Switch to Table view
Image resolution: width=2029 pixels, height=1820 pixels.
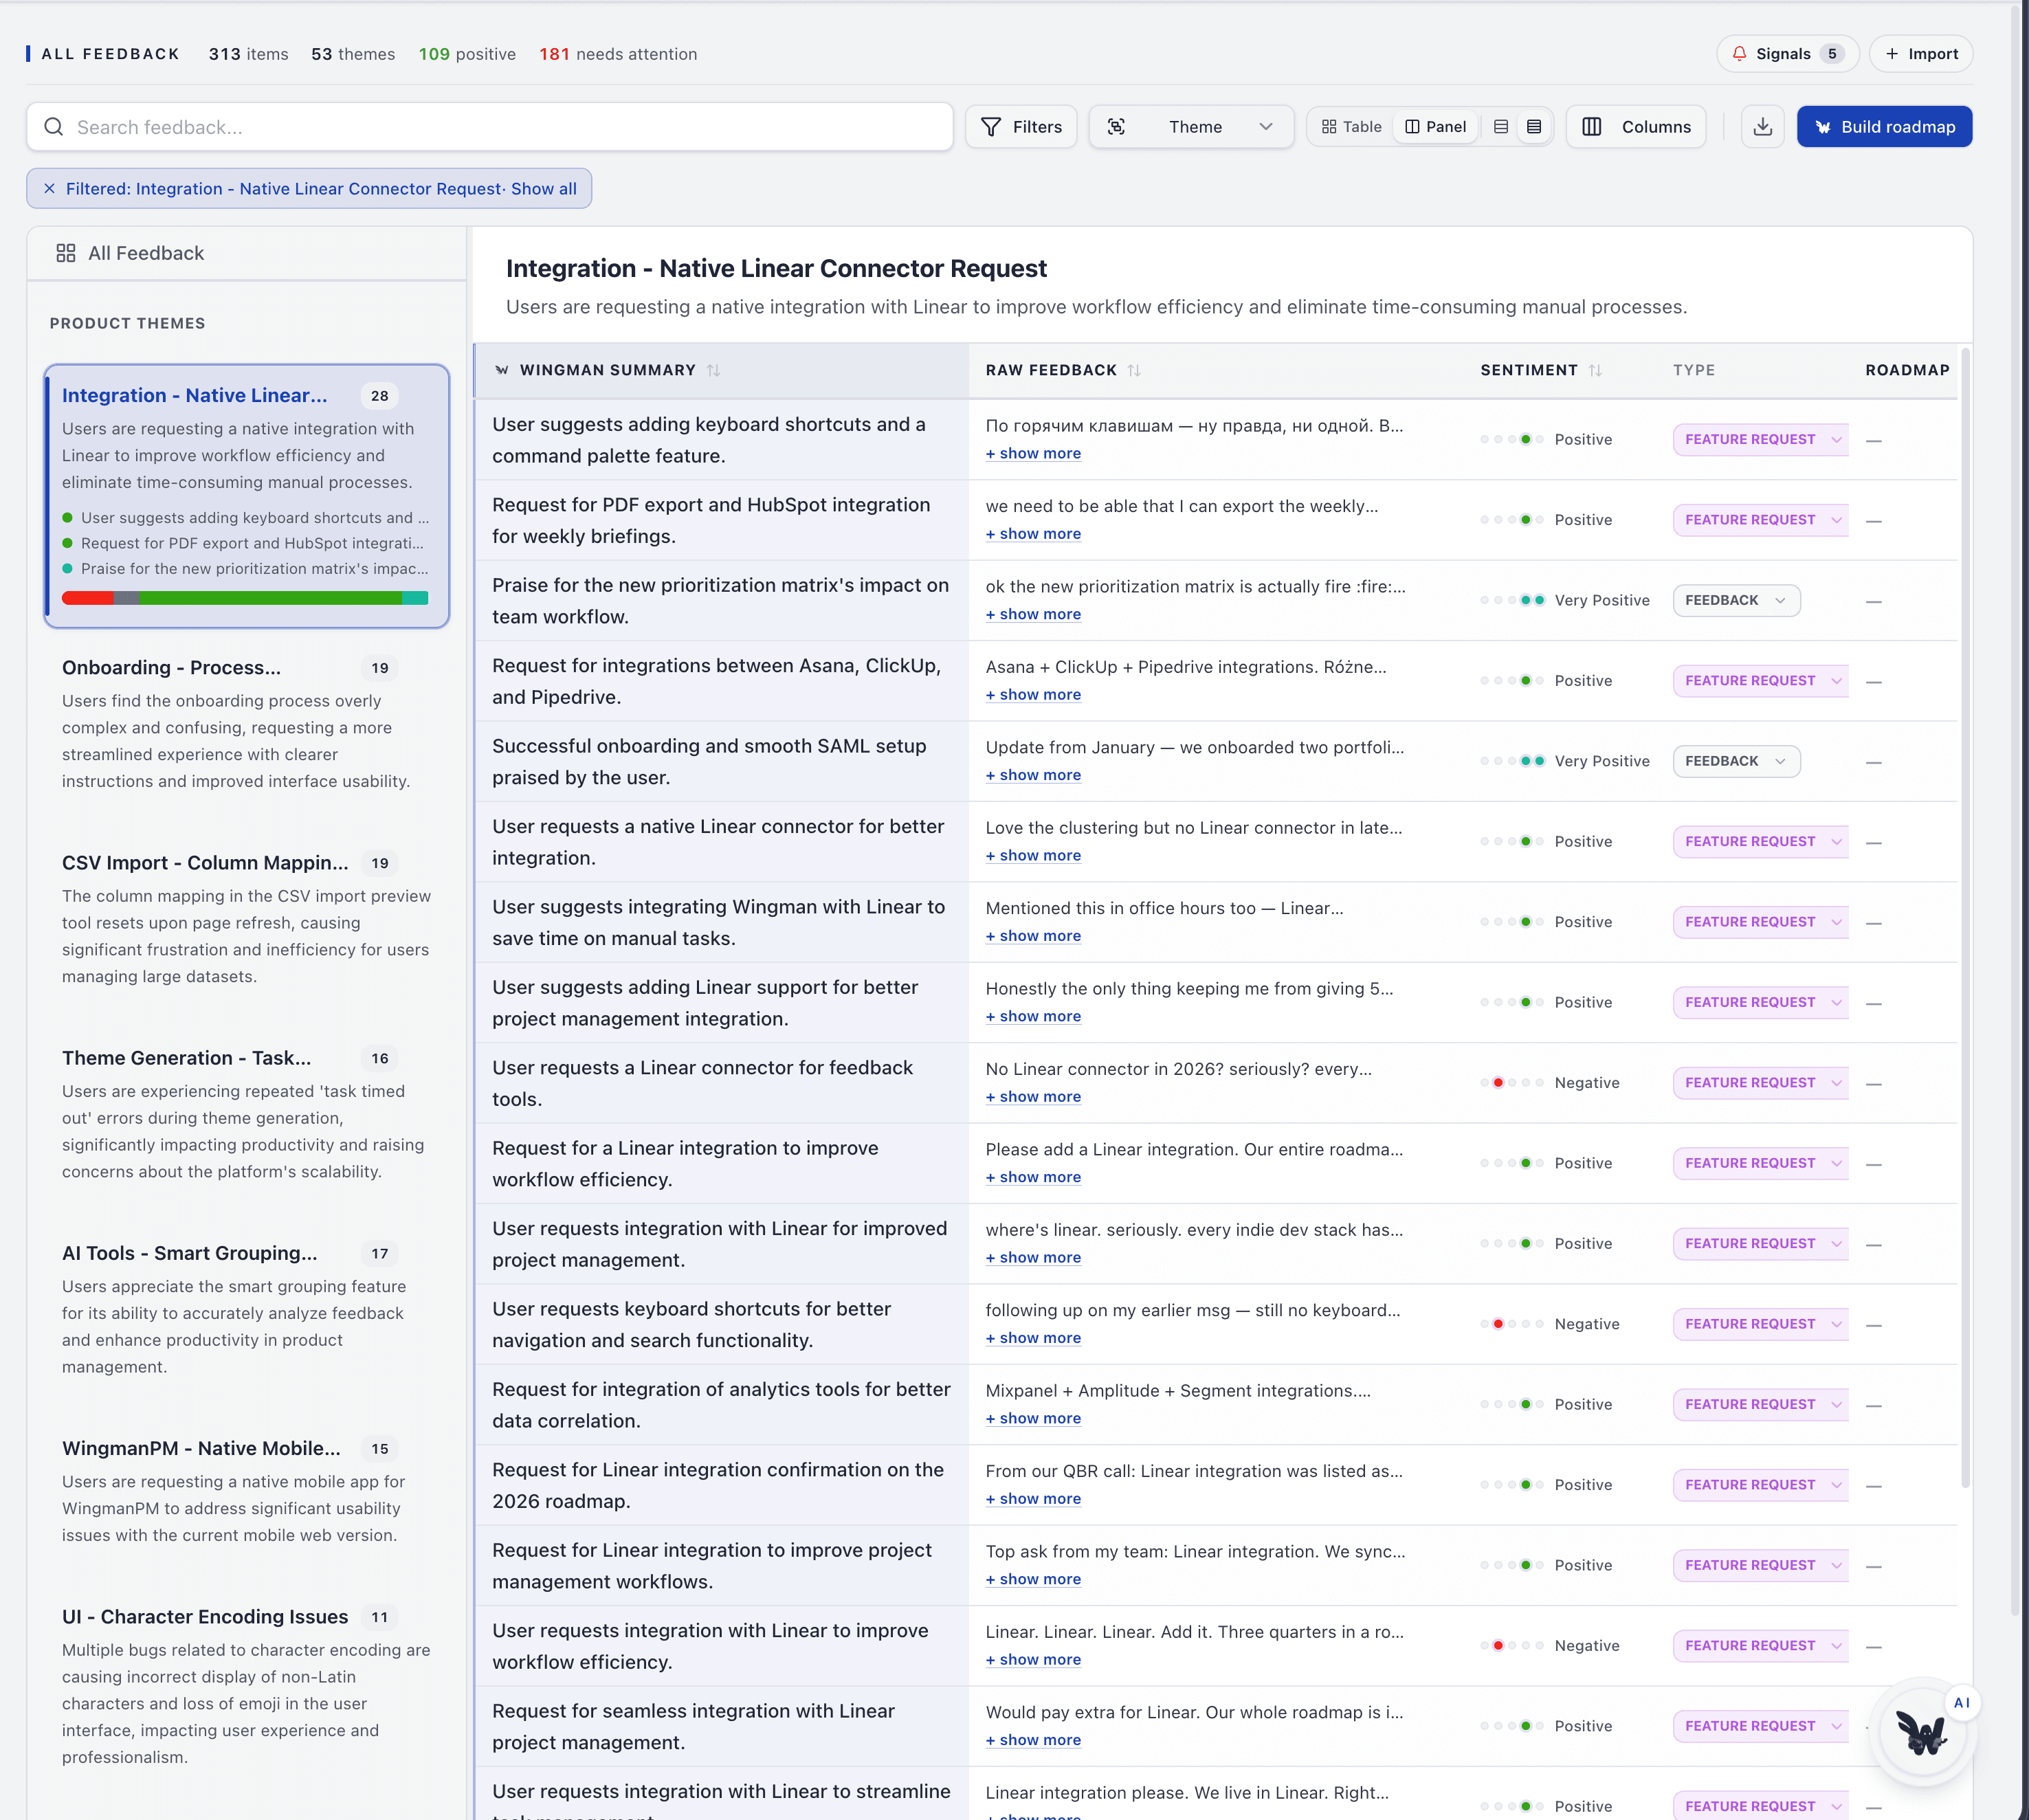pyautogui.click(x=1351, y=127)
